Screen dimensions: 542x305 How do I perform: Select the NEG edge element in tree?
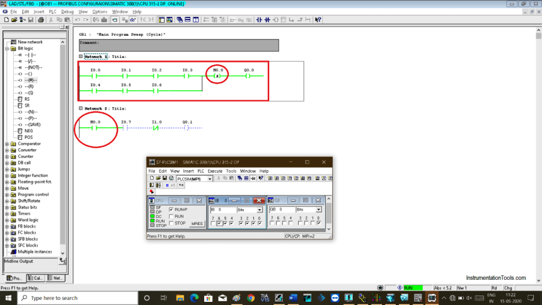(25, 130)
